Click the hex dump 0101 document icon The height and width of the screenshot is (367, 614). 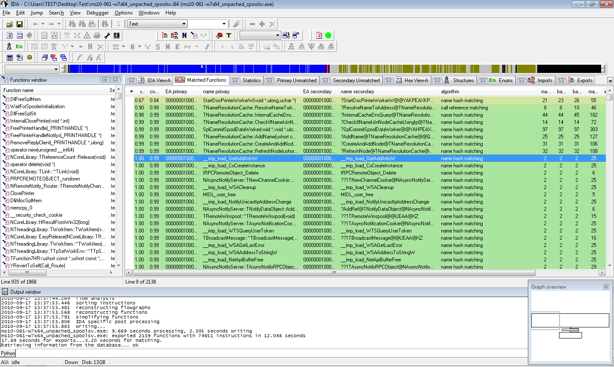coord(20,35)
